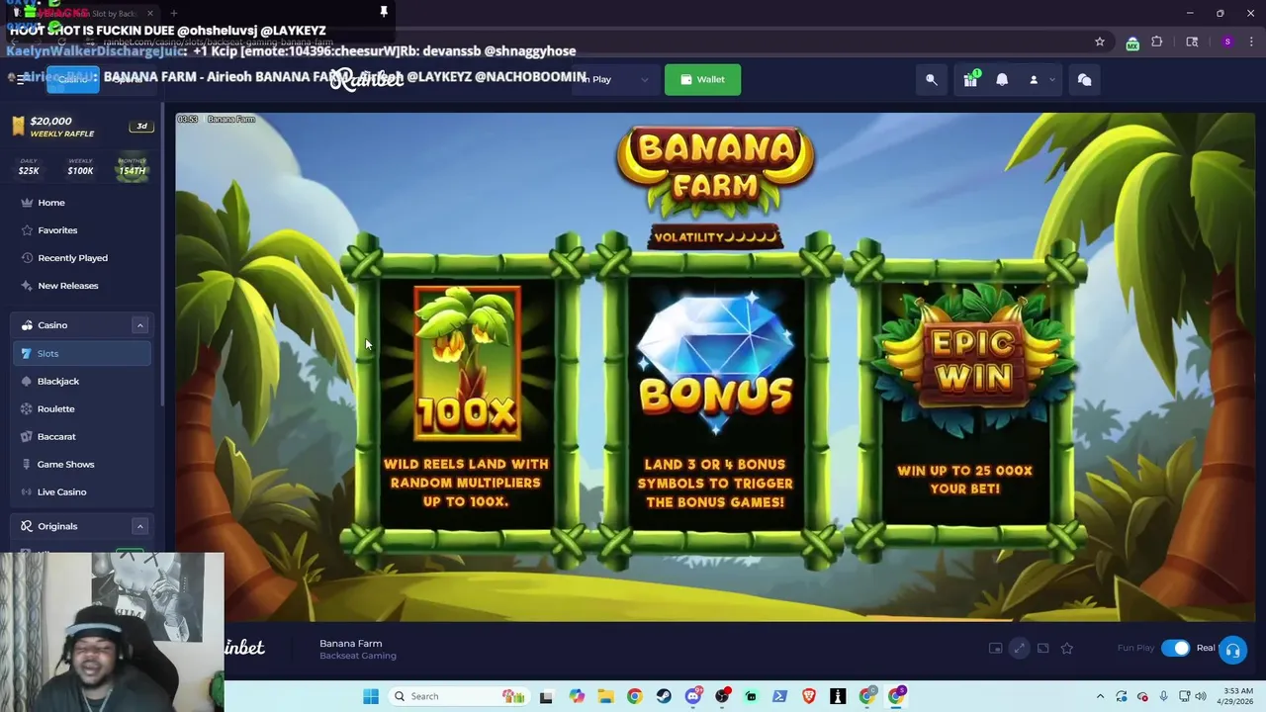
Task: Open the Daily $25K race
Action: (29, 166)
